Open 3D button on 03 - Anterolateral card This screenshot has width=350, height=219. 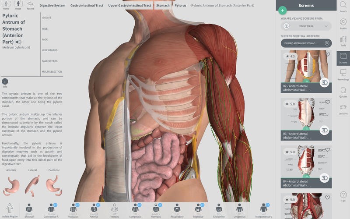324,130
